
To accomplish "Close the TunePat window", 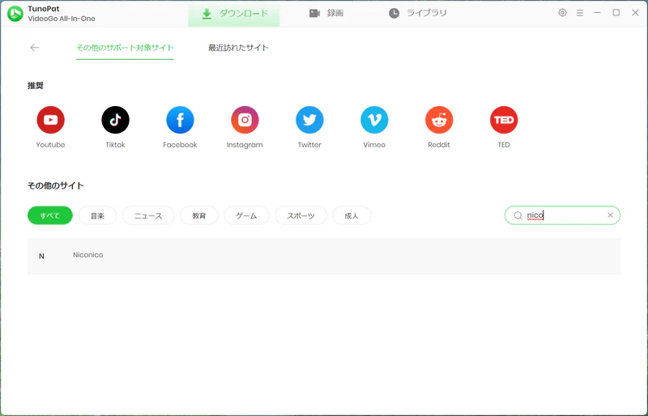I will [x=635, y=13].
